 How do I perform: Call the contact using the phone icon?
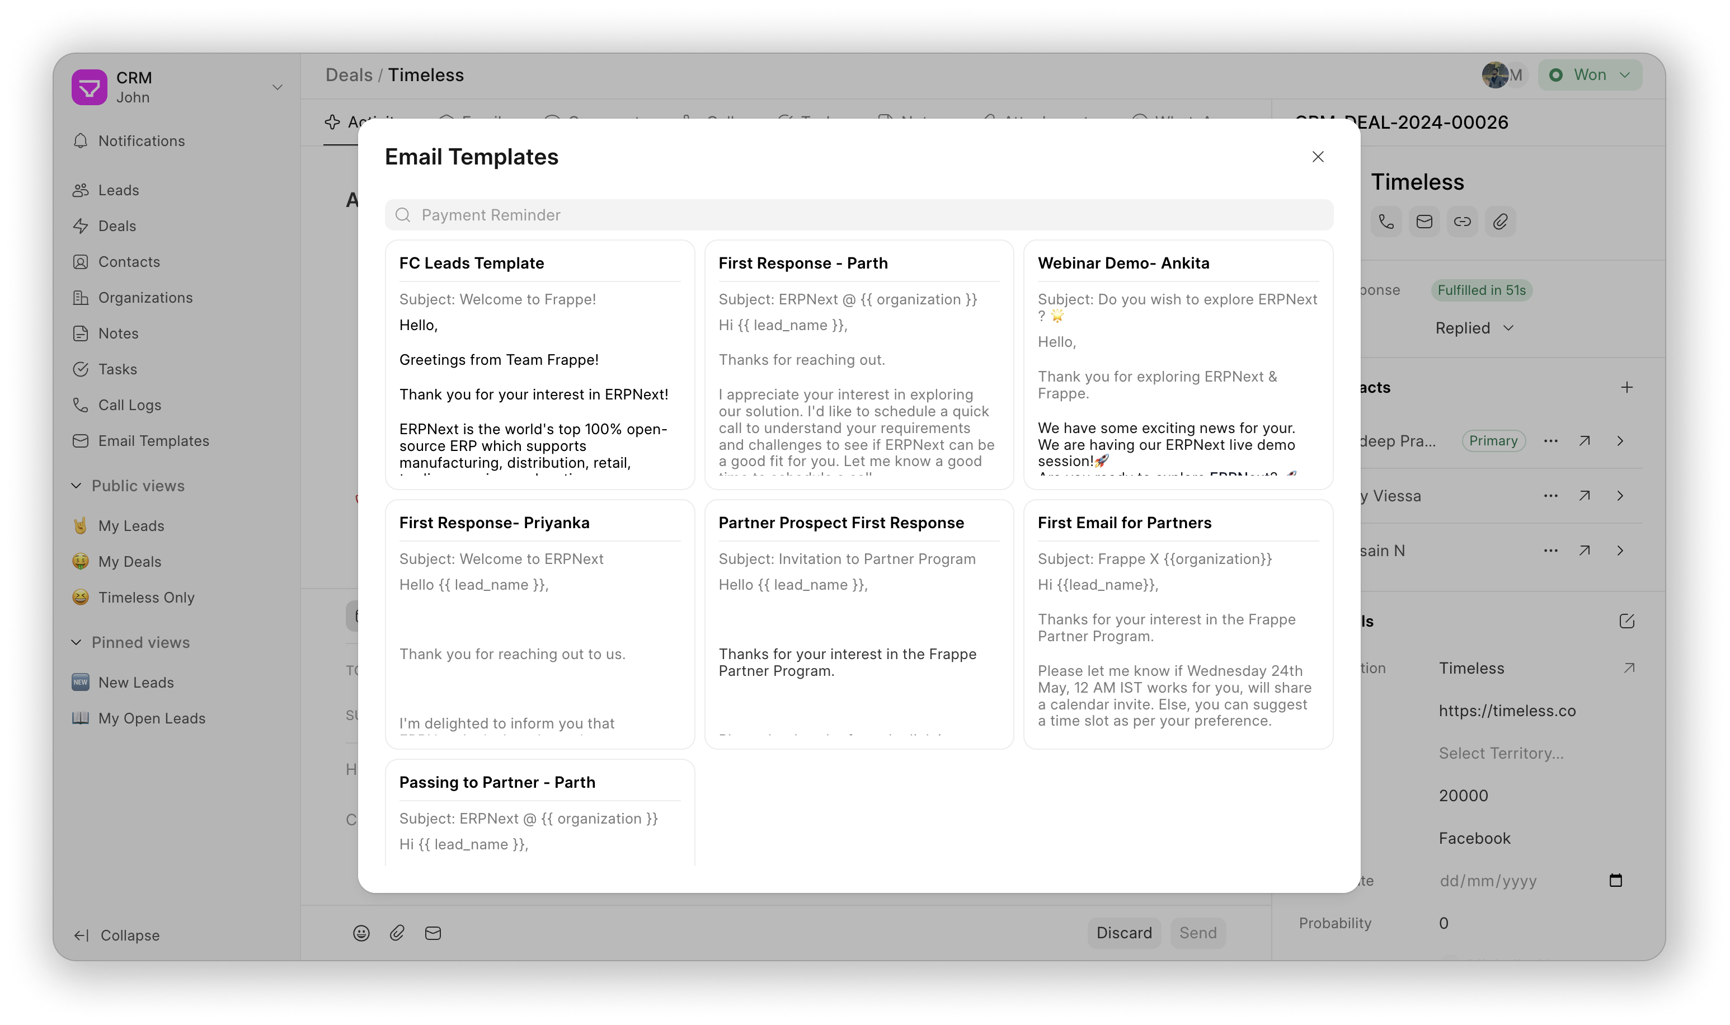(x=1385, y=222)
